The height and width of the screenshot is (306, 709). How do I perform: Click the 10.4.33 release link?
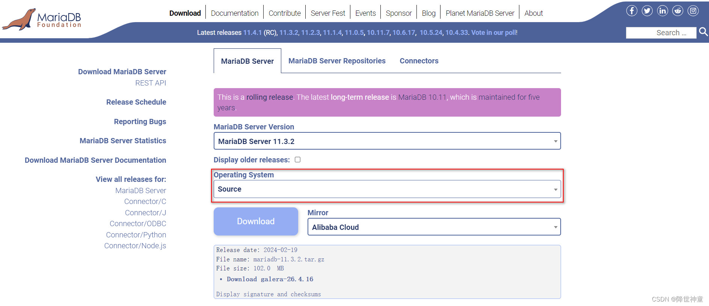457,33
